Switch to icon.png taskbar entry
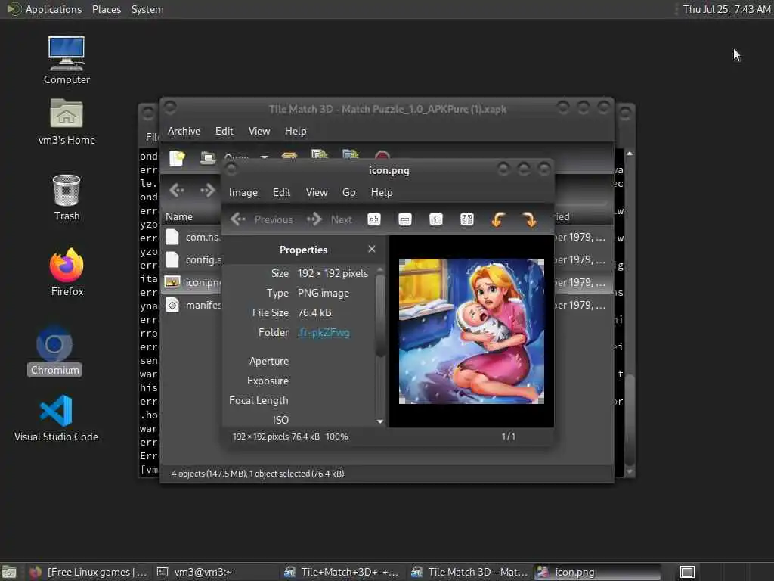Viewport: 774px width, 581px height. pos(597,572)
